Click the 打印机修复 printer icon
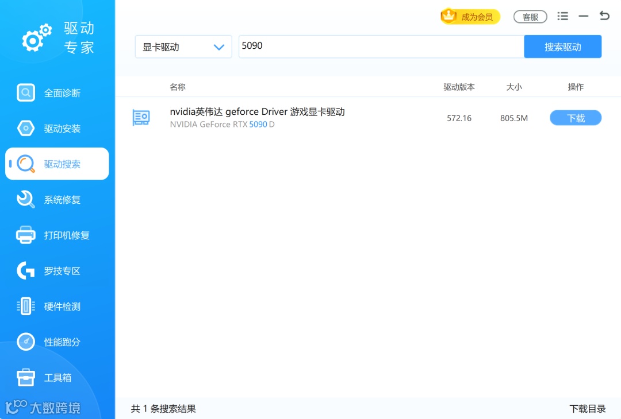This screenshot has height=419, width=621. 26,235
